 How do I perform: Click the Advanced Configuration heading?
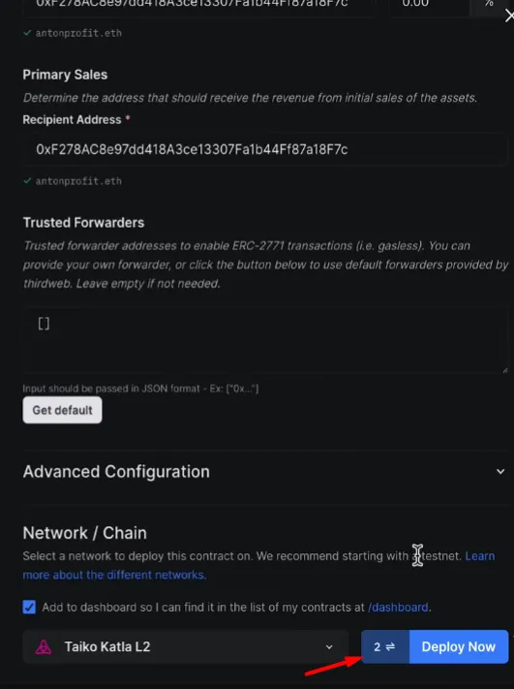[x=116, y=472]
